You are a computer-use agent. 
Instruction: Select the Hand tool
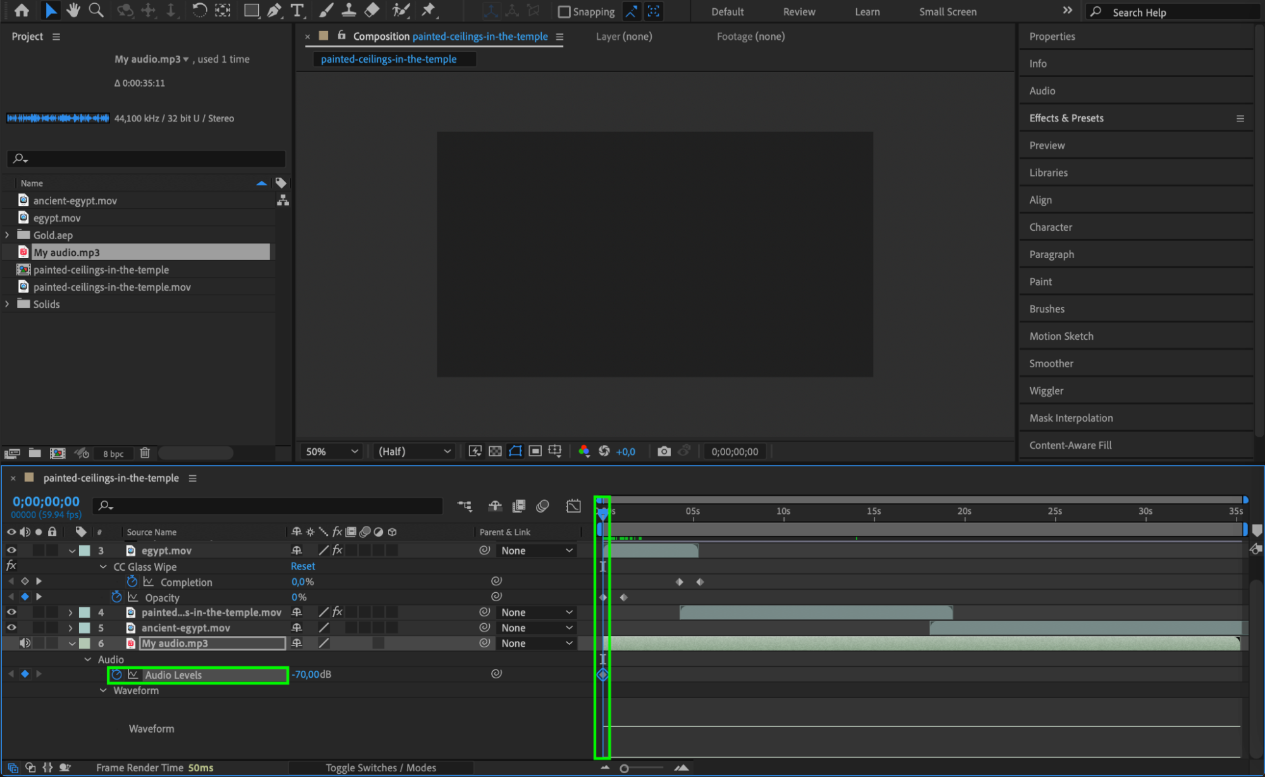tap(73, 10)
